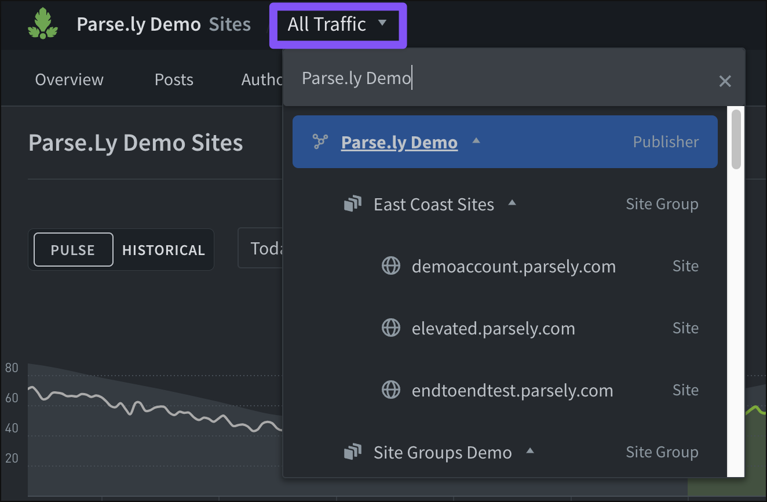This screenshot has height=502, width=767.
Task: Choose endtoendtest.parsely.com site
Action: pos(513,390)
